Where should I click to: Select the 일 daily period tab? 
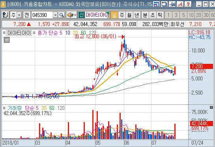point(114,15)
